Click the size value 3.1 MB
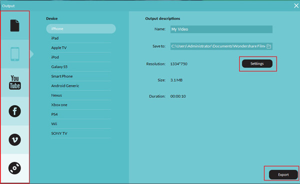 pyautogui.click(x=176, y=80)
